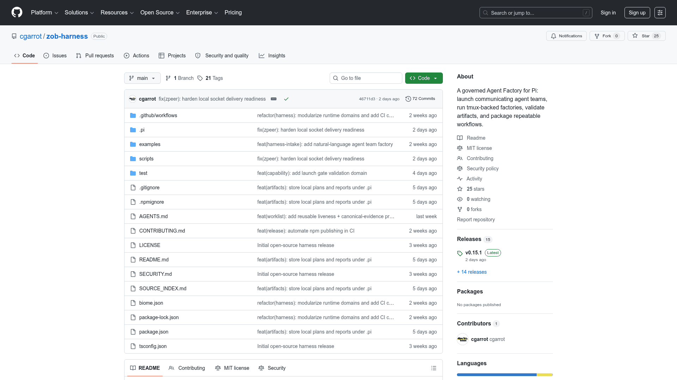Open the + 14 releases link
This screenshot has height=380, width=677.
coord(472,272)
